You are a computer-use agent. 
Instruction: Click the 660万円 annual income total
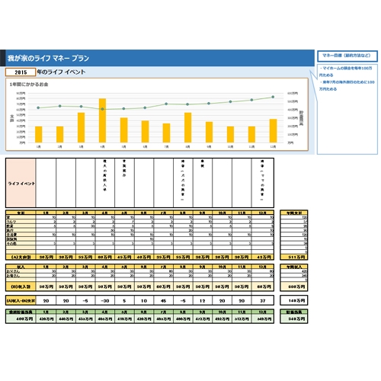294,287
